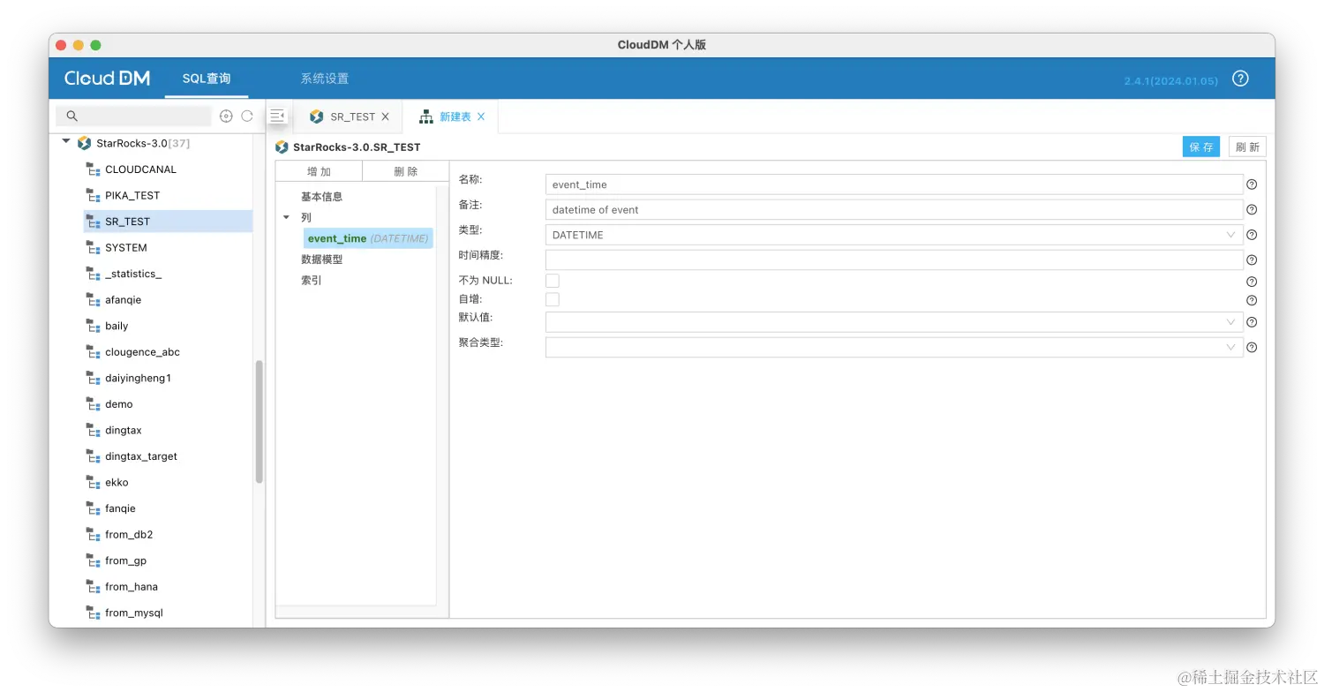Click the 名称 field containing event_time
The height and width of the screenshot is (692, 1324).
pyautogui.click(x=894, y=184)
